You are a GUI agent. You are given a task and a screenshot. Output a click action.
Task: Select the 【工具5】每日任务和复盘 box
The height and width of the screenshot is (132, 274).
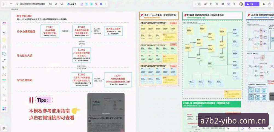point(118,80)
